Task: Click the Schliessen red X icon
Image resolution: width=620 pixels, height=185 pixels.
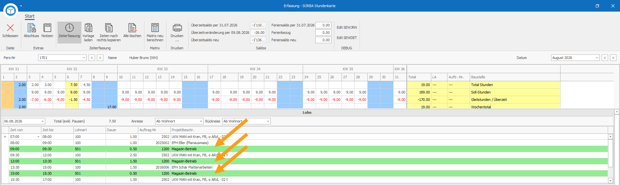Action: click(x=10, y=28)
